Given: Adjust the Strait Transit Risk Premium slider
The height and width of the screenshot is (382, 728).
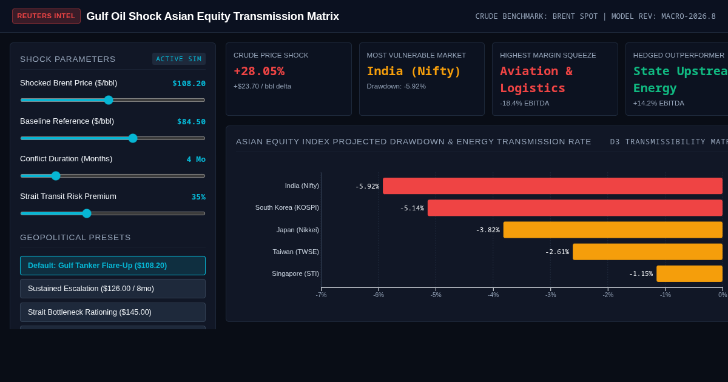Looking at the screenshot, I should [x=113, y=213].
